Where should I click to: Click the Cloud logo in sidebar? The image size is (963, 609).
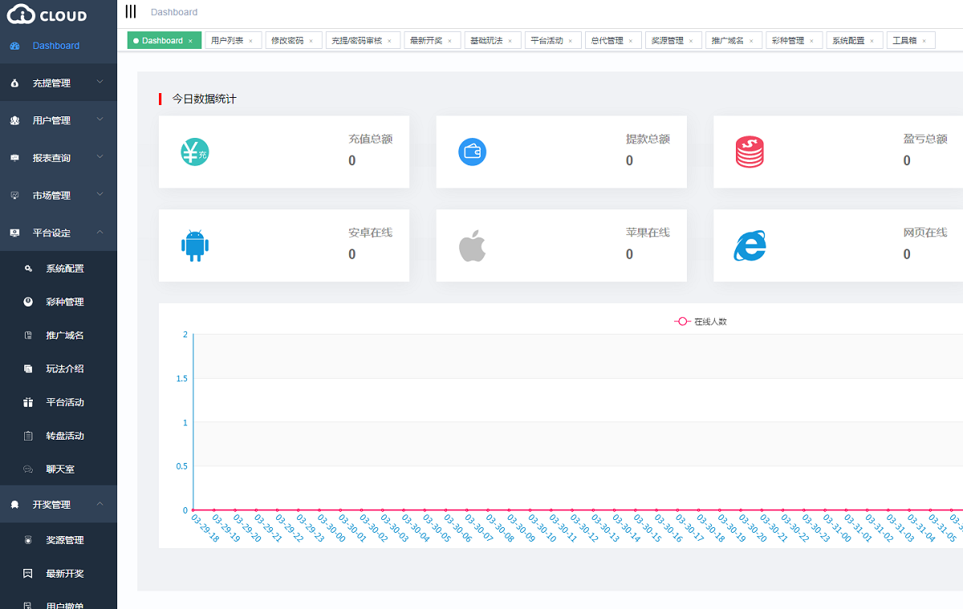coord(47,15)
